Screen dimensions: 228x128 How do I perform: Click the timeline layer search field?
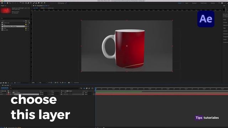coord(44,88)
